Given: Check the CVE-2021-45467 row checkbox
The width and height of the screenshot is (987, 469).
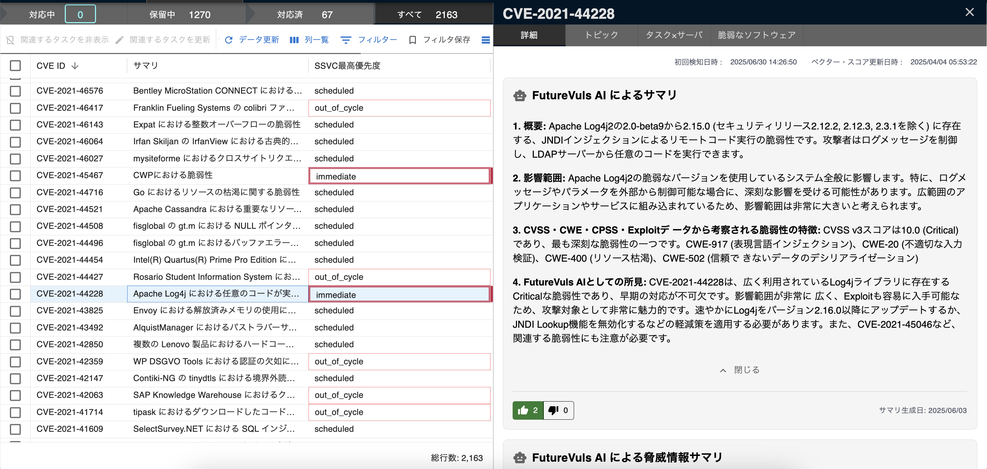Looking at the screenshot, I should pos(15,176).
